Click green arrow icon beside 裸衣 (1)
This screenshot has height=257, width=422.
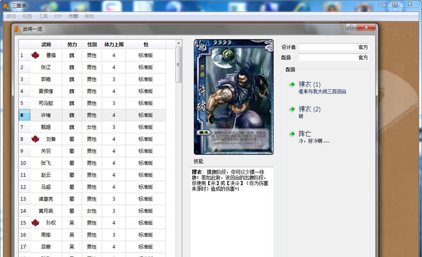coord(292,85)
